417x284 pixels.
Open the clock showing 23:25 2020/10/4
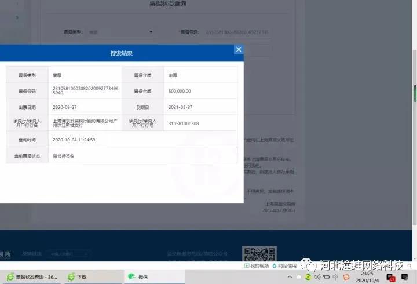coord(367,277)
